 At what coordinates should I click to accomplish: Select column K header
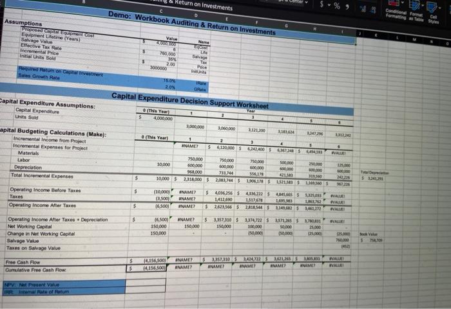coord(376,35)
